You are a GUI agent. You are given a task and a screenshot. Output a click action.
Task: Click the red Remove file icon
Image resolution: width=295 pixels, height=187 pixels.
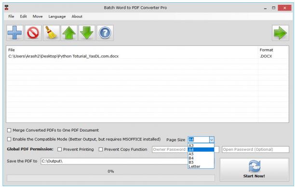(x=33, y=33)
